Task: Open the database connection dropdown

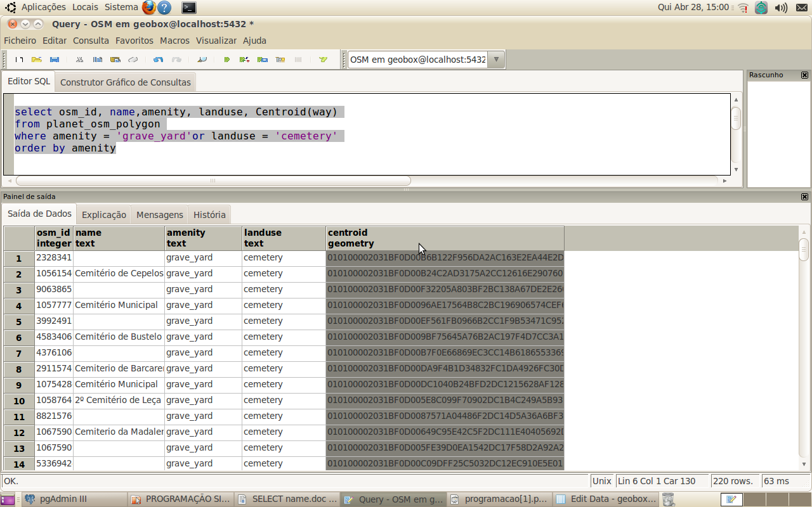Action: click(496, 60)
